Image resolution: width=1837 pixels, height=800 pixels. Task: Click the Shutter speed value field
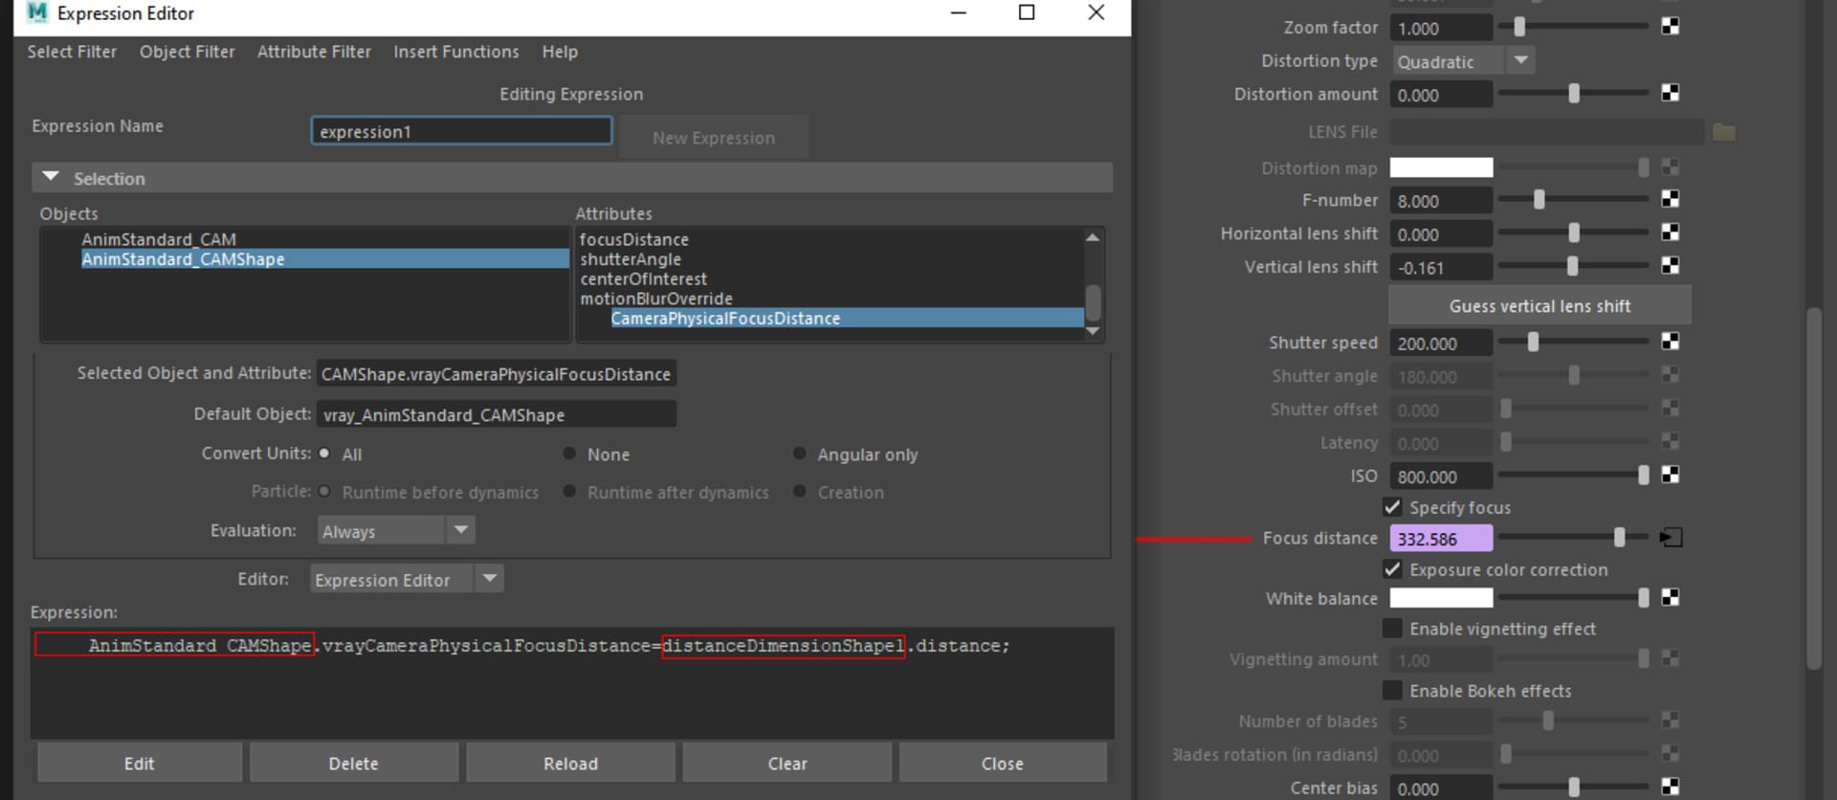[1441, 343]
